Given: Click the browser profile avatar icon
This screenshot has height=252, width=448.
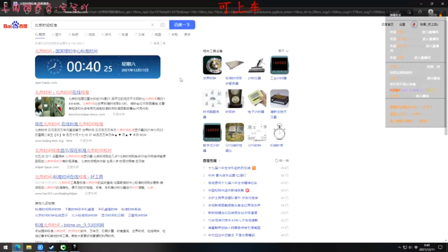Looking at the screenshot, I should point(431,12).
